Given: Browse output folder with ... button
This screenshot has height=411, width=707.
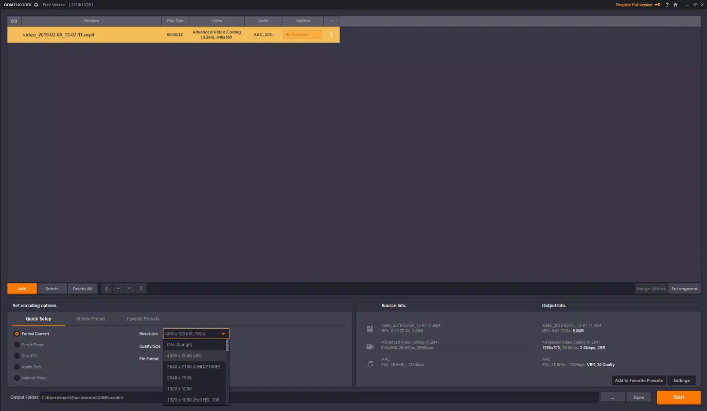Looking at the screenshot, I should coord(613,397).
